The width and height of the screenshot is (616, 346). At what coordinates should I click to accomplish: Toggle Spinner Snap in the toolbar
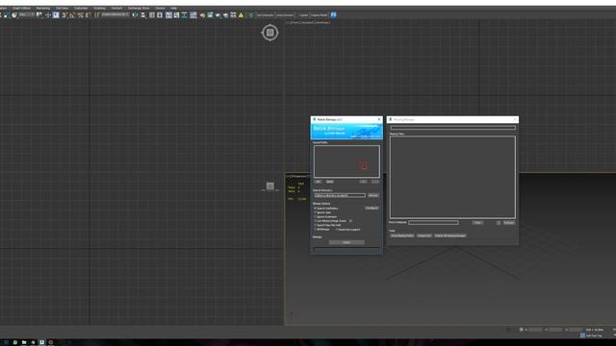pyautogui.click(x=88, y=15)
